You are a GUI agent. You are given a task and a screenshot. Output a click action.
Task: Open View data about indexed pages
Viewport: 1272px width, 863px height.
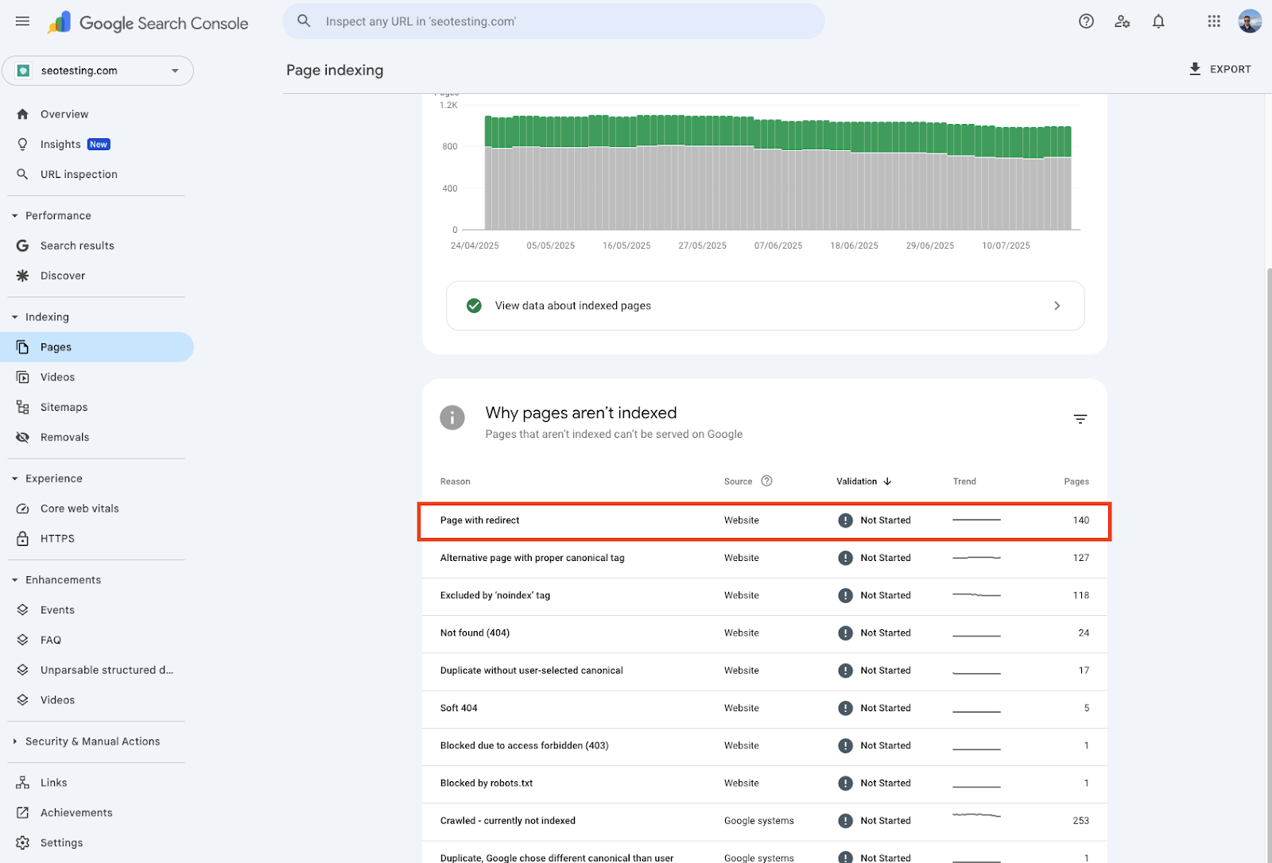(x=765, y=305)
